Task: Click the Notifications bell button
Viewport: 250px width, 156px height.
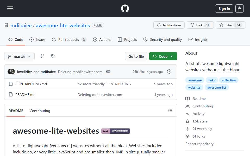Action: [x=169, y=25]
